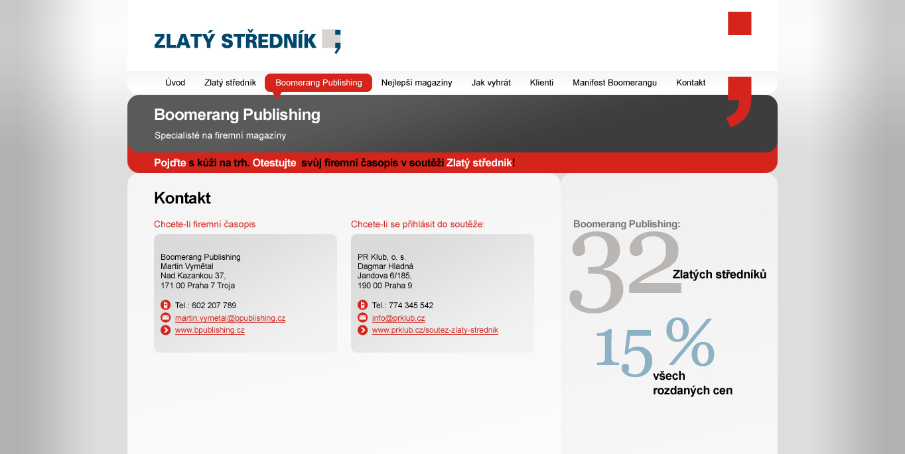
Task: Visit the www.bpublishing.cz link
Action: coord(210,330)
